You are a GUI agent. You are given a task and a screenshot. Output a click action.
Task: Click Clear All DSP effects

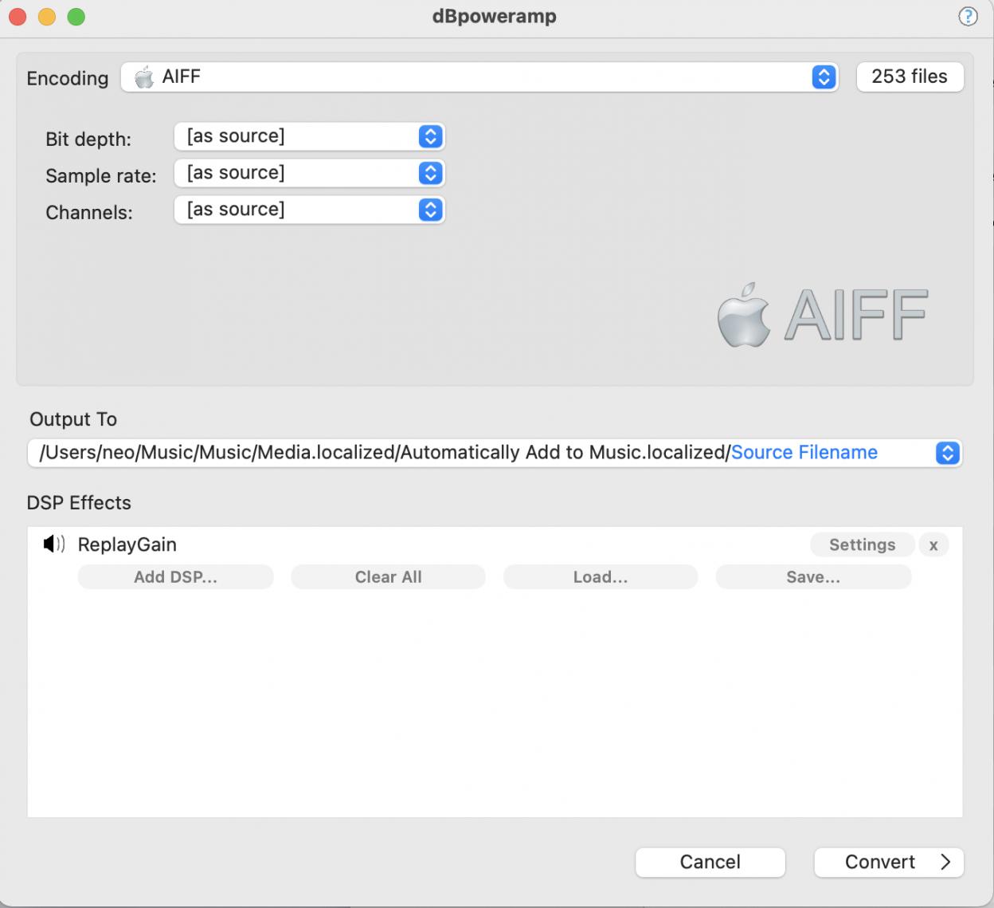[x=388, y=577]
